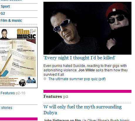Click the woman's portrait on magazine cover
The height and width of the screenshot is (121, 135).
coord(4,34)
